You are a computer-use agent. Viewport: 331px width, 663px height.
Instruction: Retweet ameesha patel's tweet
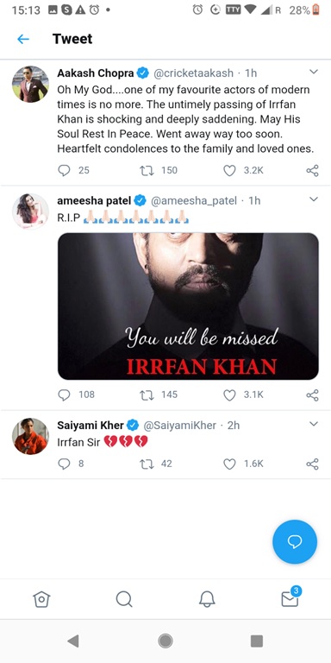coord(147,395)
